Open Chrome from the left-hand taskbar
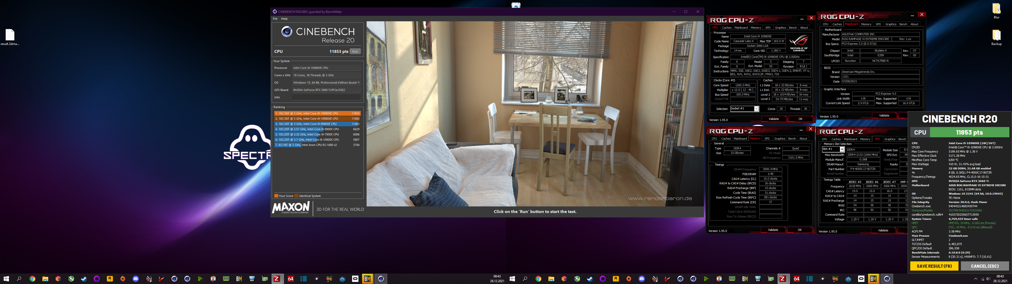This screenshot has width=1012, height=284. pos(32,279)
